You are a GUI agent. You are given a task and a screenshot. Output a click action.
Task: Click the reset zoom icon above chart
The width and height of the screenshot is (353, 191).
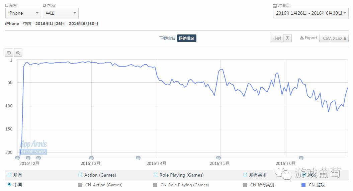click(9, 53)
